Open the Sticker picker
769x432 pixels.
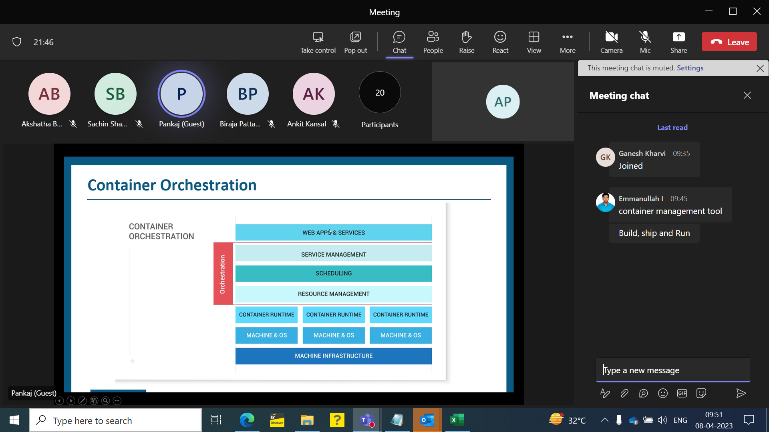click(701, 393)
